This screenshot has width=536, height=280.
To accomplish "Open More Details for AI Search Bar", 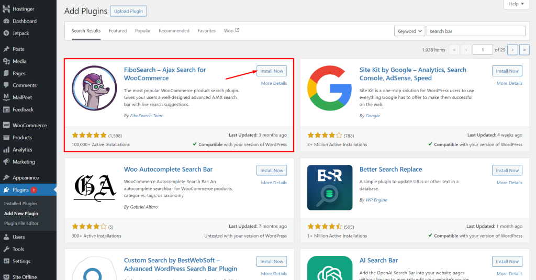I will tap(509, 274).
